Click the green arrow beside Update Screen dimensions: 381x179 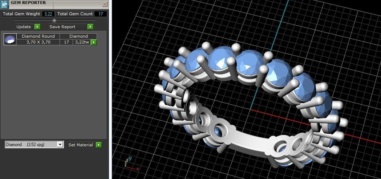37,27
